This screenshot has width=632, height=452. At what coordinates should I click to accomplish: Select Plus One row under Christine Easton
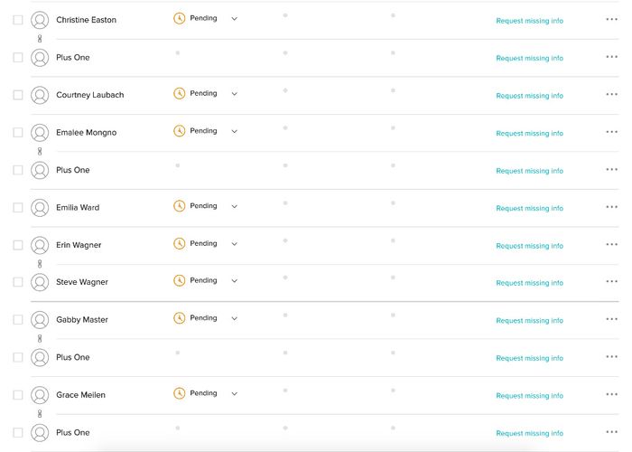point(72,58)
